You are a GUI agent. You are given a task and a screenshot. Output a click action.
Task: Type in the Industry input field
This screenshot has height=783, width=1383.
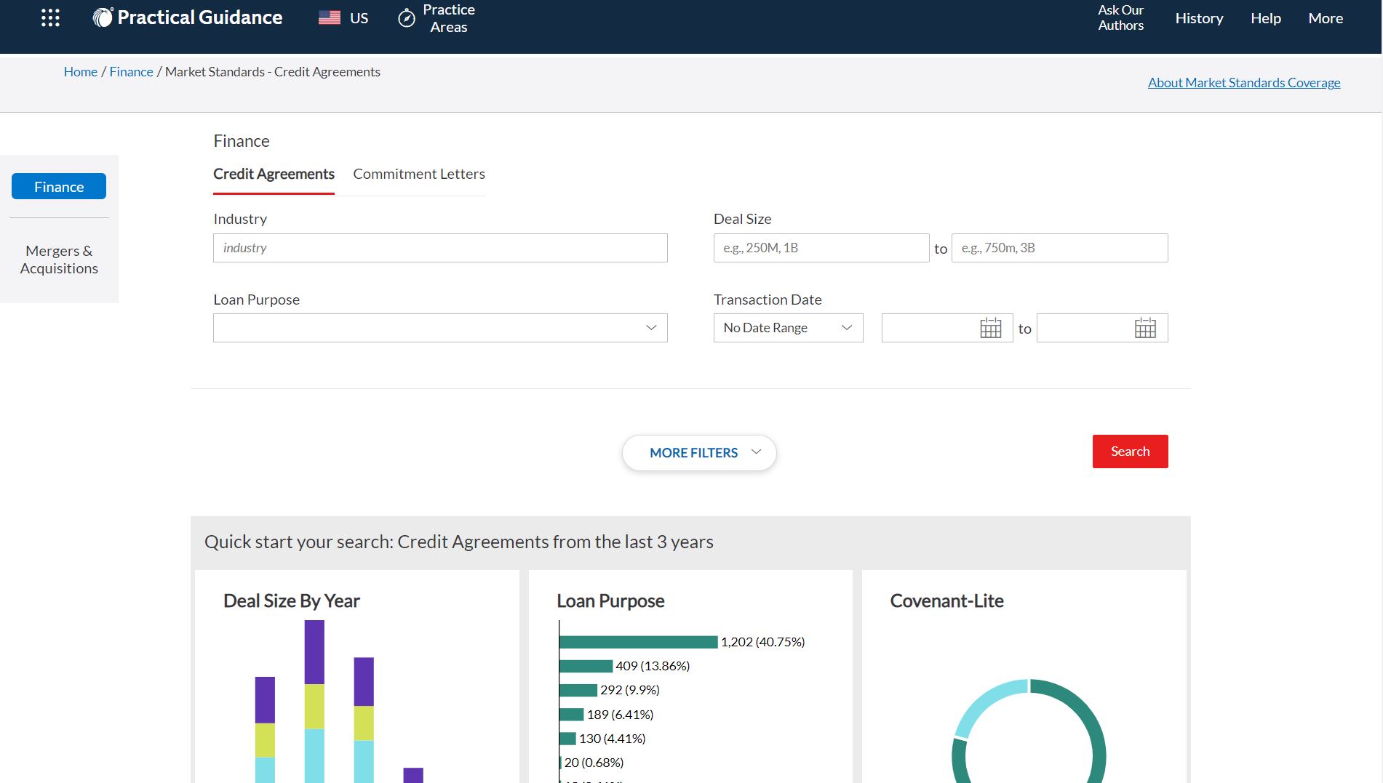(440, 248)
